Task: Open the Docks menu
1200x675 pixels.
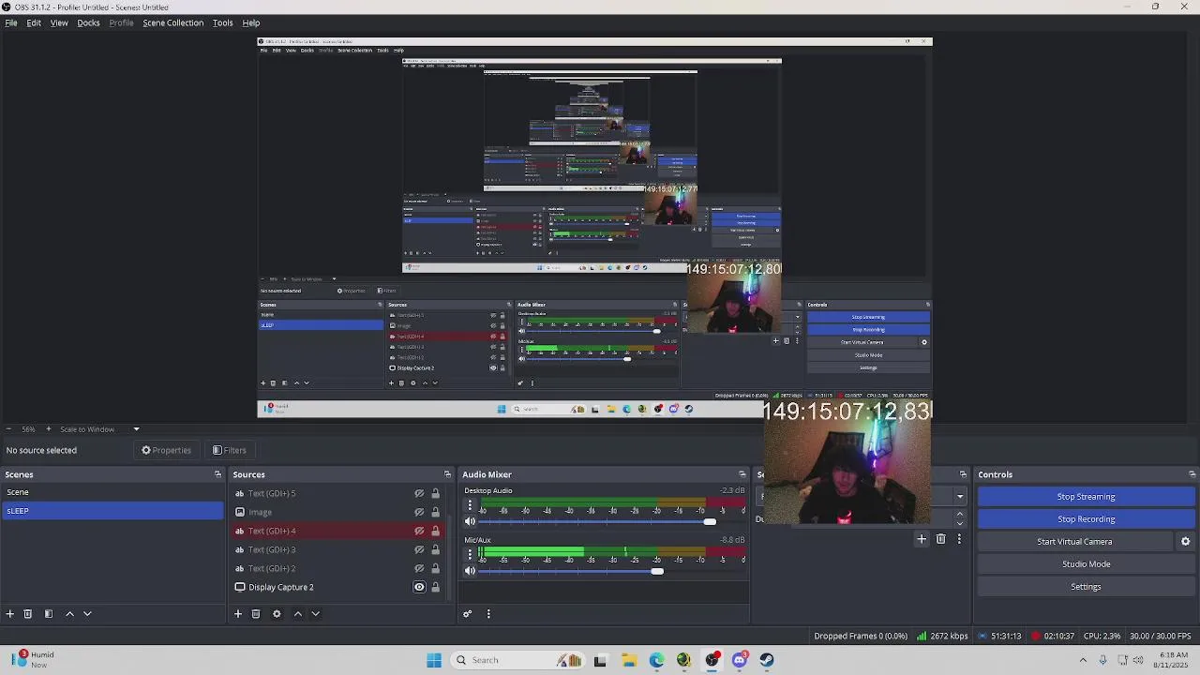Action: coord(88,22)
